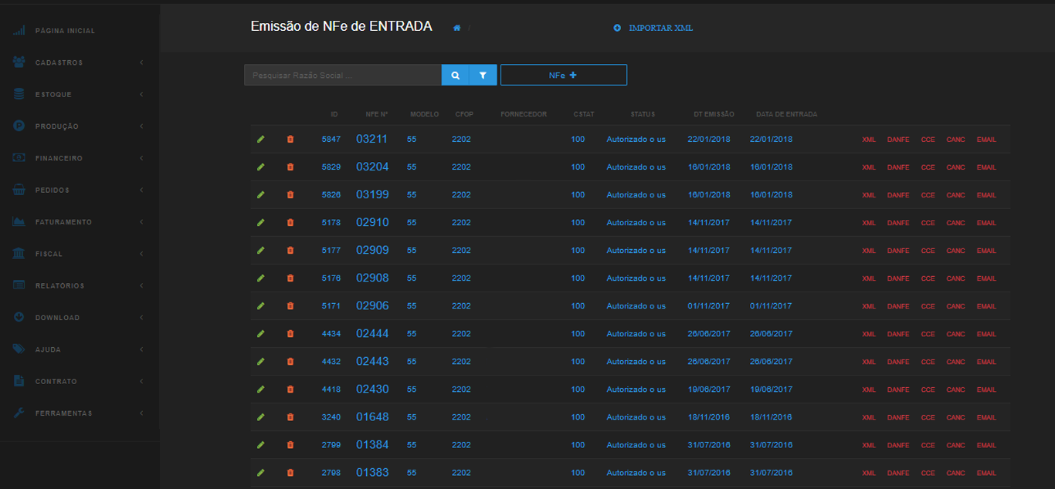Screen dimensions: 1055x489
Task: Focus the Pesquisar Razão Social search field
Action: (x=343, y=75)
